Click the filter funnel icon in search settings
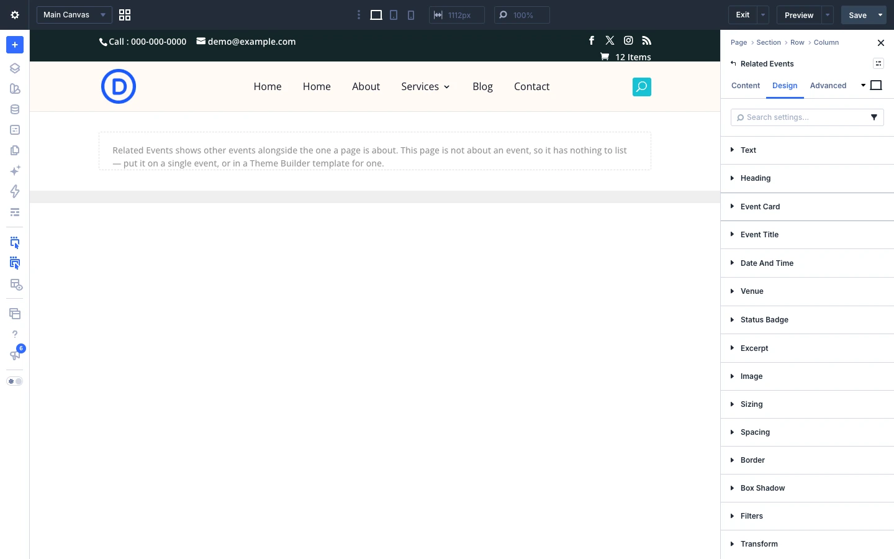Viewport: 894px width, 559px height. 874,117
